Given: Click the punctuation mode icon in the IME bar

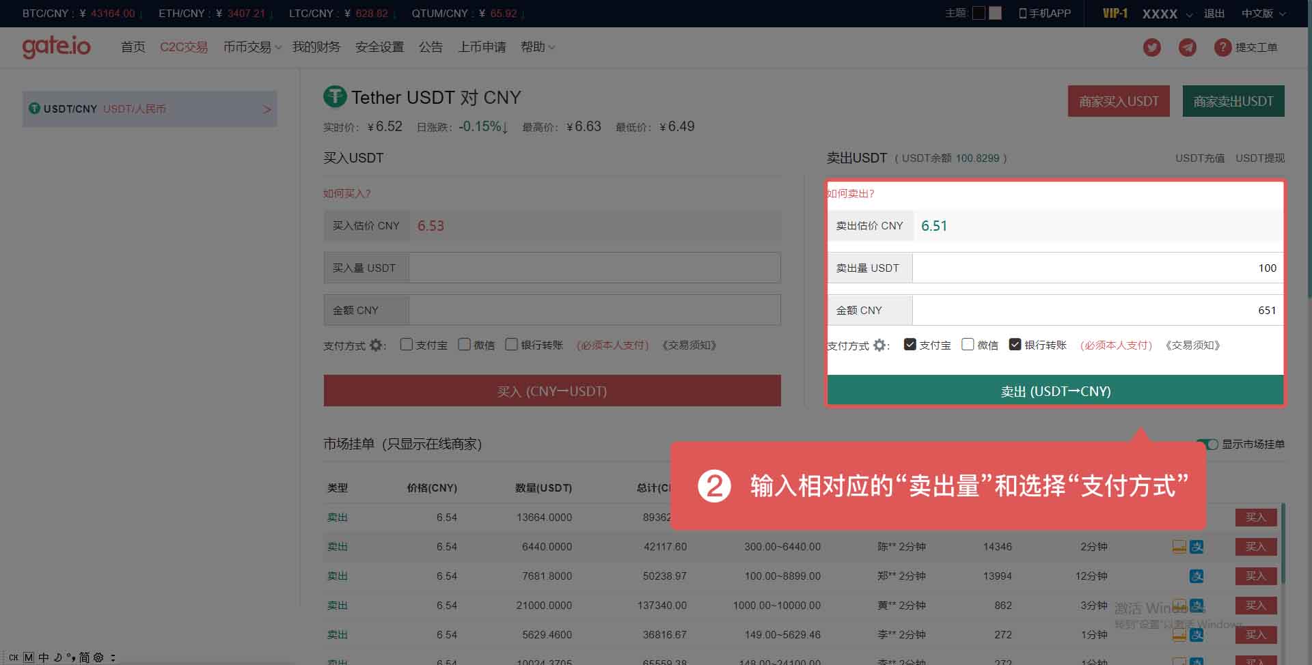Looking at the screenshot, I should [x=70, y=657].
